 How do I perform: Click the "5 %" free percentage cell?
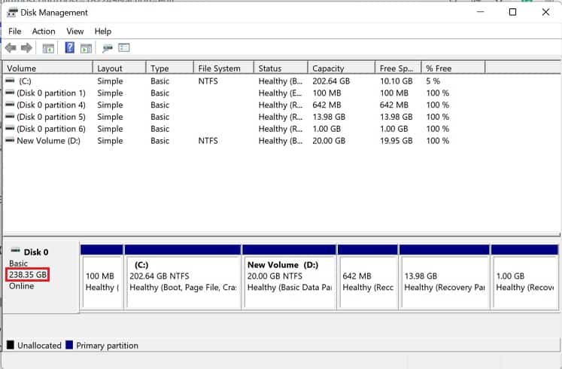(x=433, y=81)
